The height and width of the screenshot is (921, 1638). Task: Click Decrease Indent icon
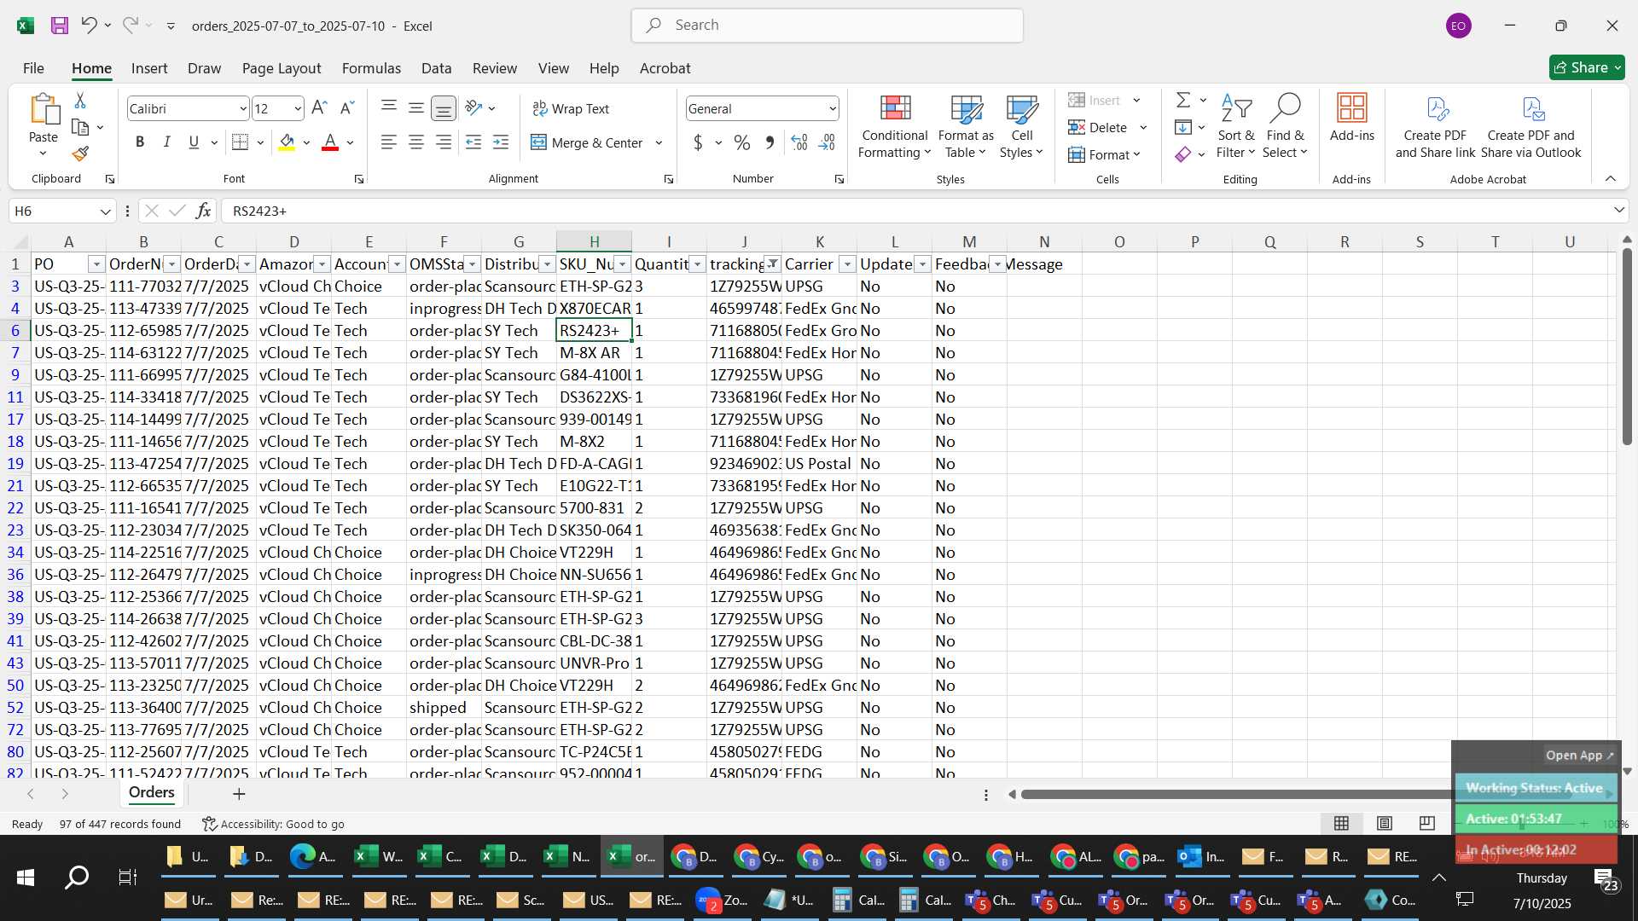click(473, 142)
